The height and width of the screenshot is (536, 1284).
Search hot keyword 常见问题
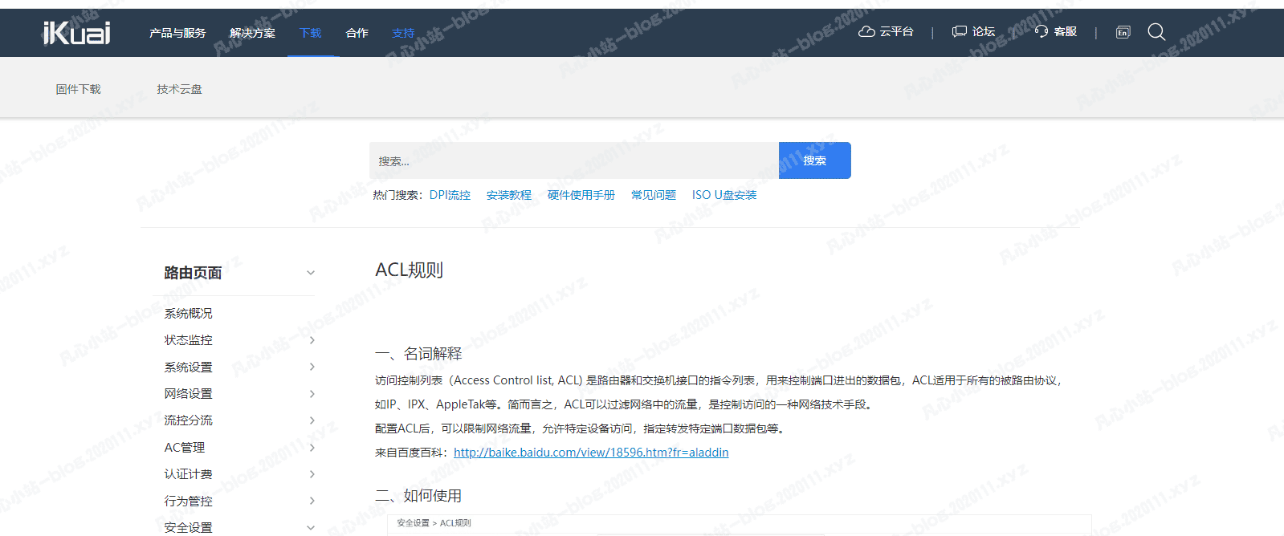pyautogui.click(x=653, y=195)
